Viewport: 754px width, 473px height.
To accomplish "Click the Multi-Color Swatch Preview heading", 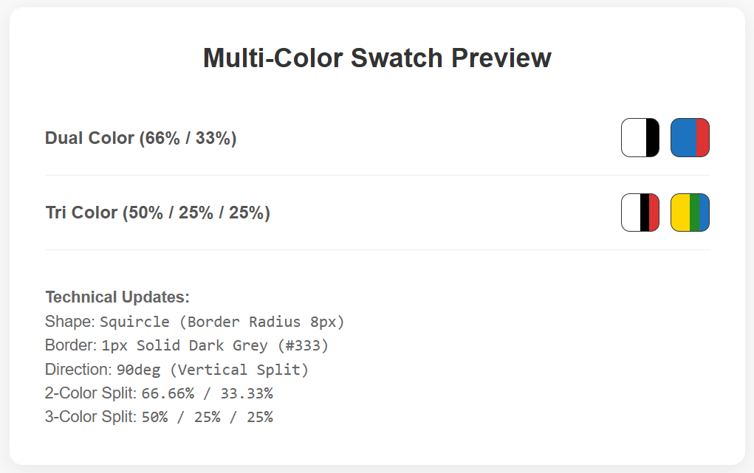I will (x=377, y=58).
